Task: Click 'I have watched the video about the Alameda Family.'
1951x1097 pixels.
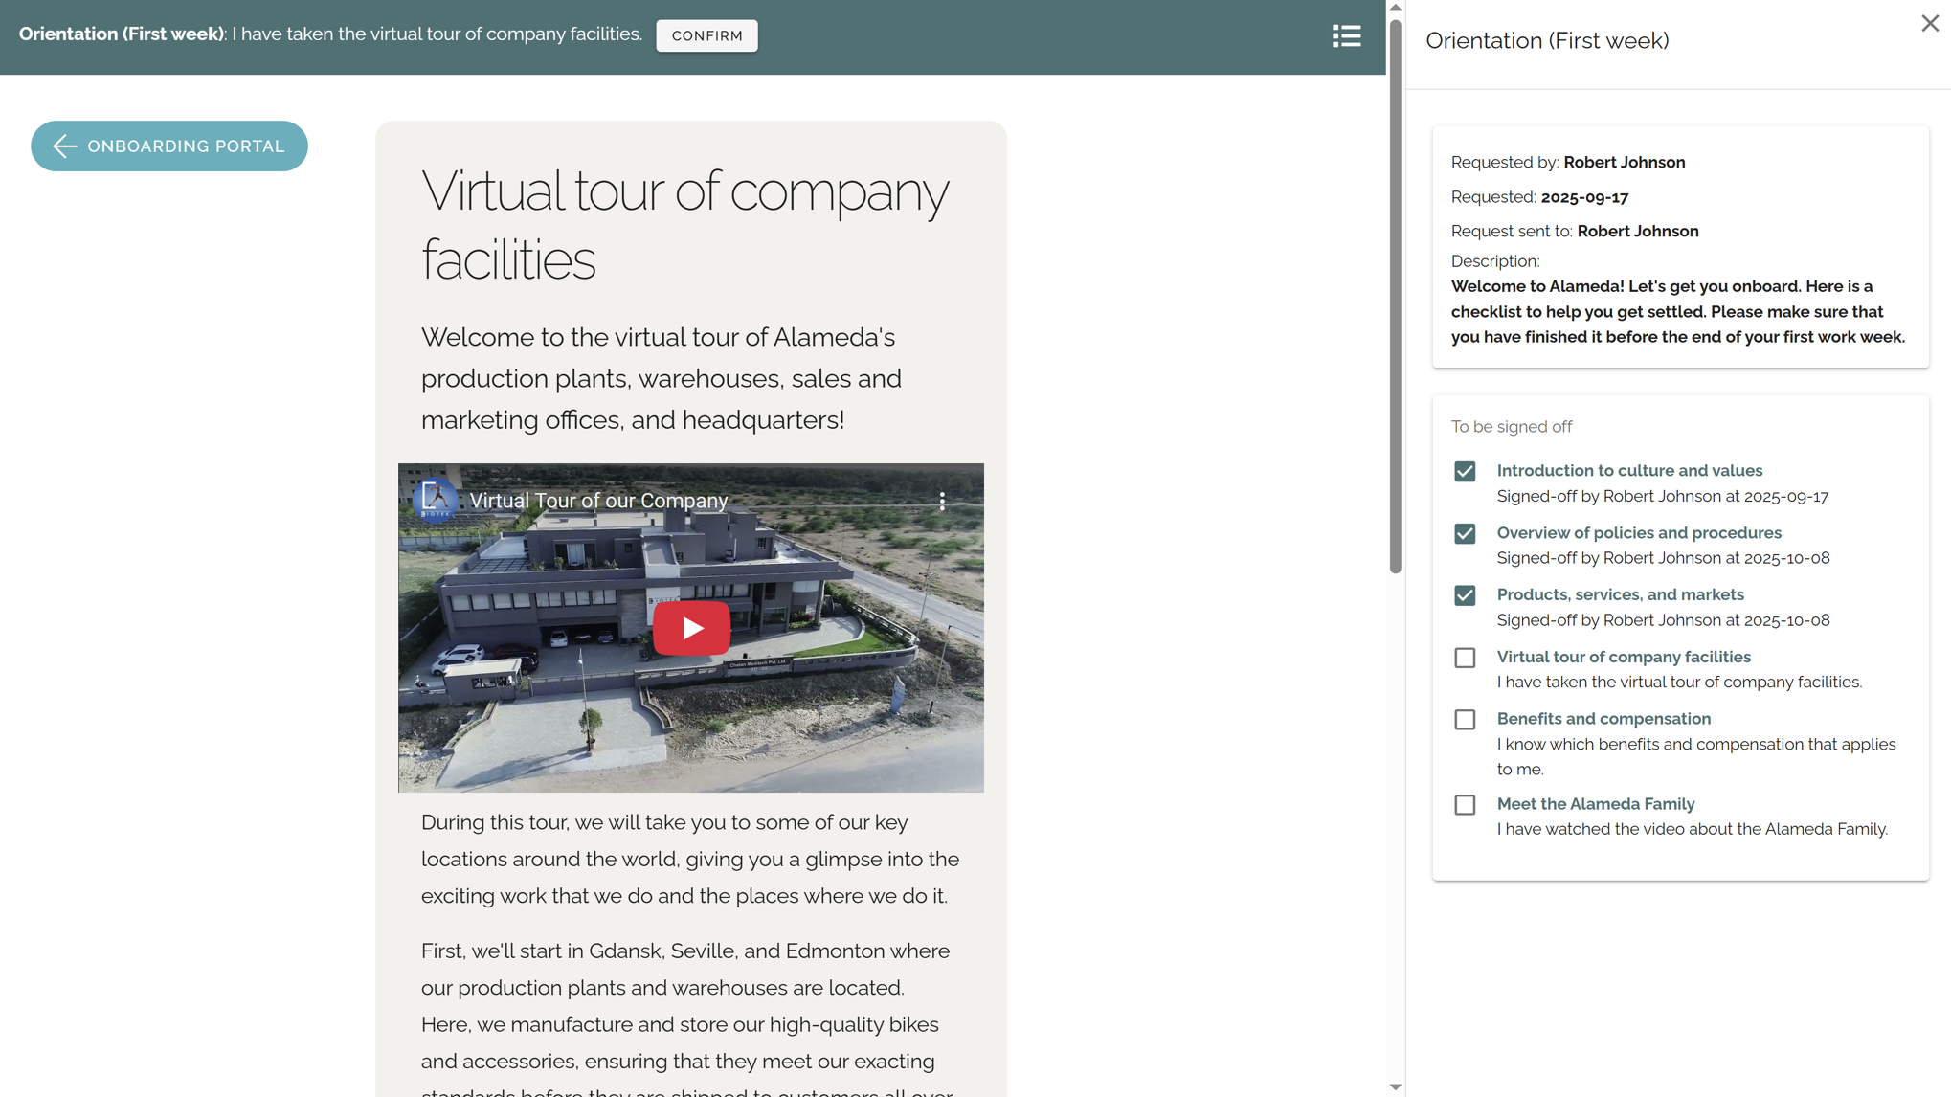Action: (x=1692, y=829)
